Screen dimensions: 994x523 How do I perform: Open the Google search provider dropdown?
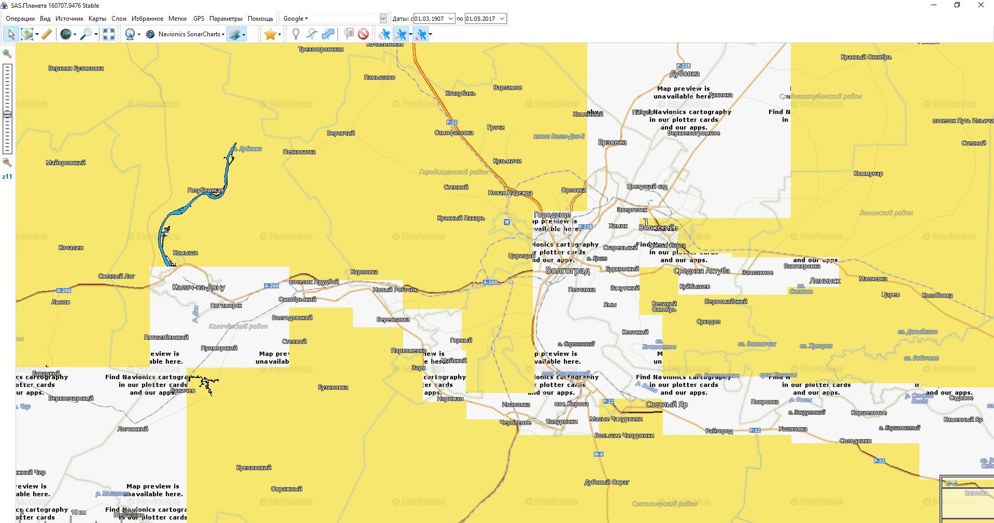pos(295,19)
